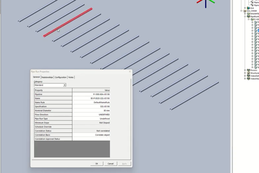Click the Process node icon
This screenshot has height=173, width=259.
tap(248, 70)
